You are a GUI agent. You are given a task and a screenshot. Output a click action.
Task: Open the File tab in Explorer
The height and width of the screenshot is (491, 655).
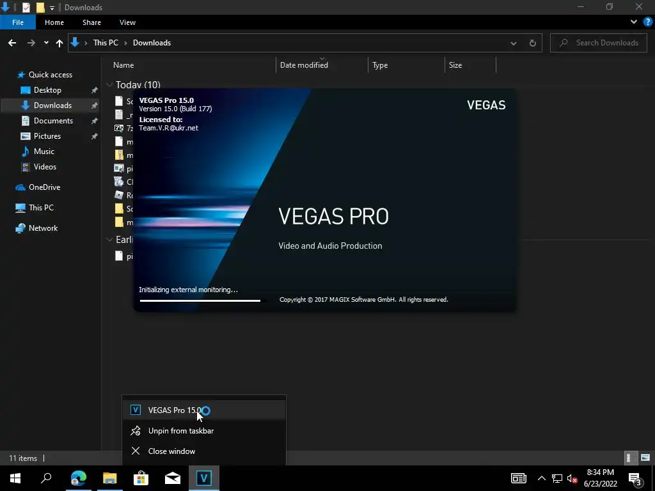tap(18, 22)
